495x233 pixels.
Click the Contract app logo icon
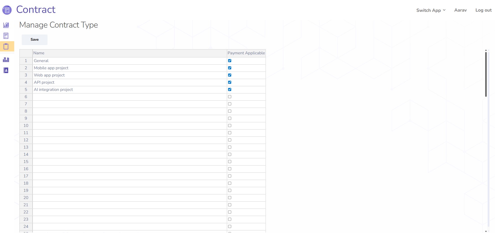[7, 10]
